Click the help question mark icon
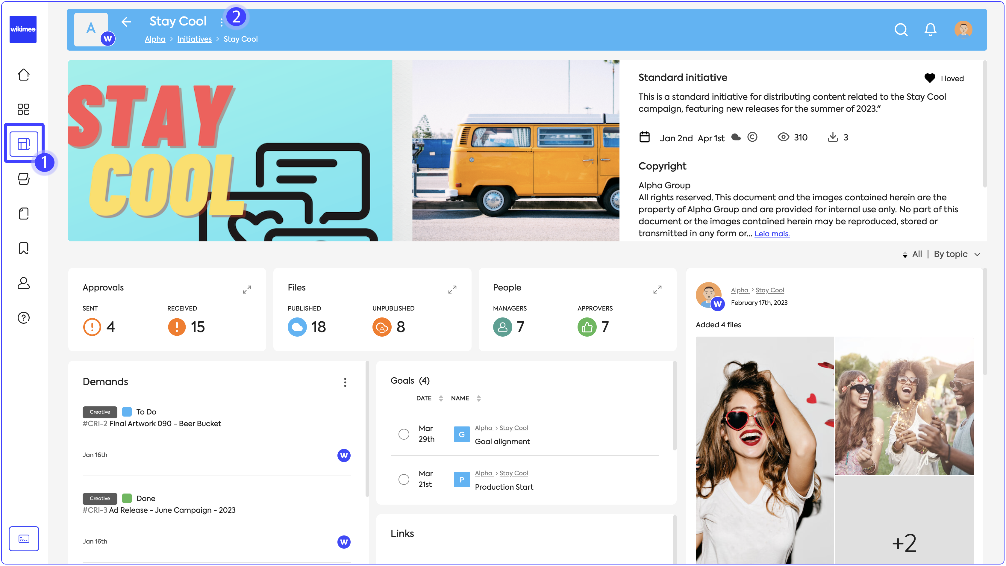 (x=23, y=317)
